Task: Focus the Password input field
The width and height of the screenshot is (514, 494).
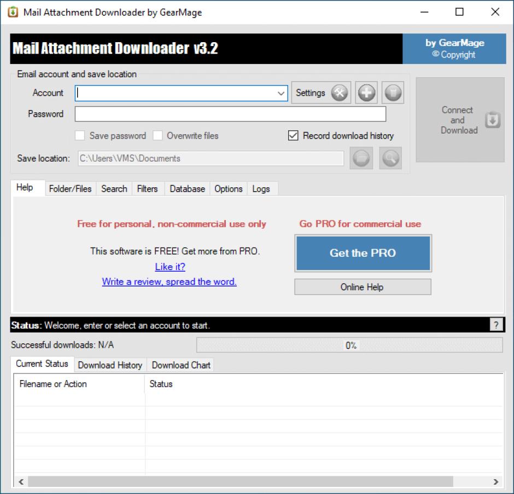Action: point(230,114)
